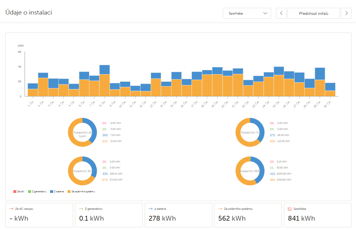The width and height of the screenshot is (356, 230).
Task: Select the Posledních 7d donut chart
Action: click(x=250, y=132)
